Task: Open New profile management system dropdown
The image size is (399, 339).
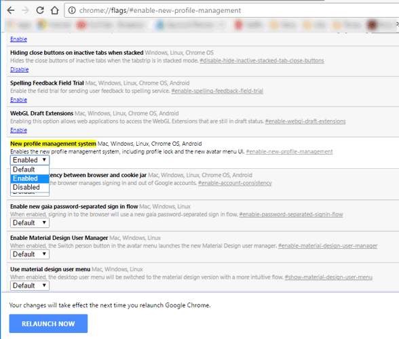Action: 30,160
